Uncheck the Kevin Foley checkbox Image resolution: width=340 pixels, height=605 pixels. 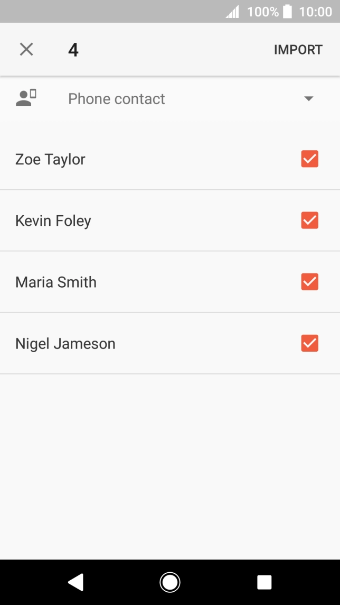[x=310, y=221]
